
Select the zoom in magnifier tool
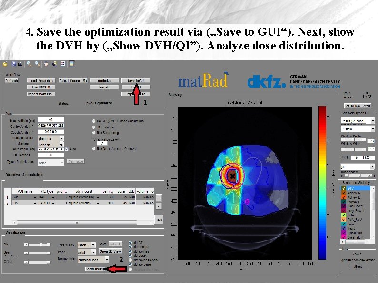29,64
